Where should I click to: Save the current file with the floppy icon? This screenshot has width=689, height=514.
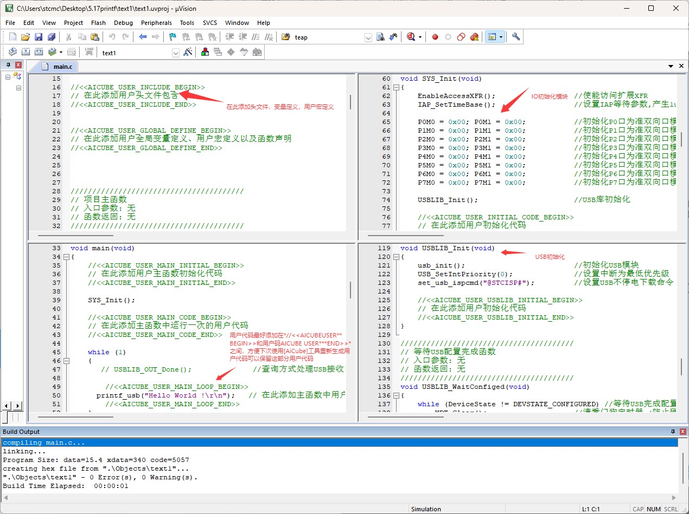[39, 37]
